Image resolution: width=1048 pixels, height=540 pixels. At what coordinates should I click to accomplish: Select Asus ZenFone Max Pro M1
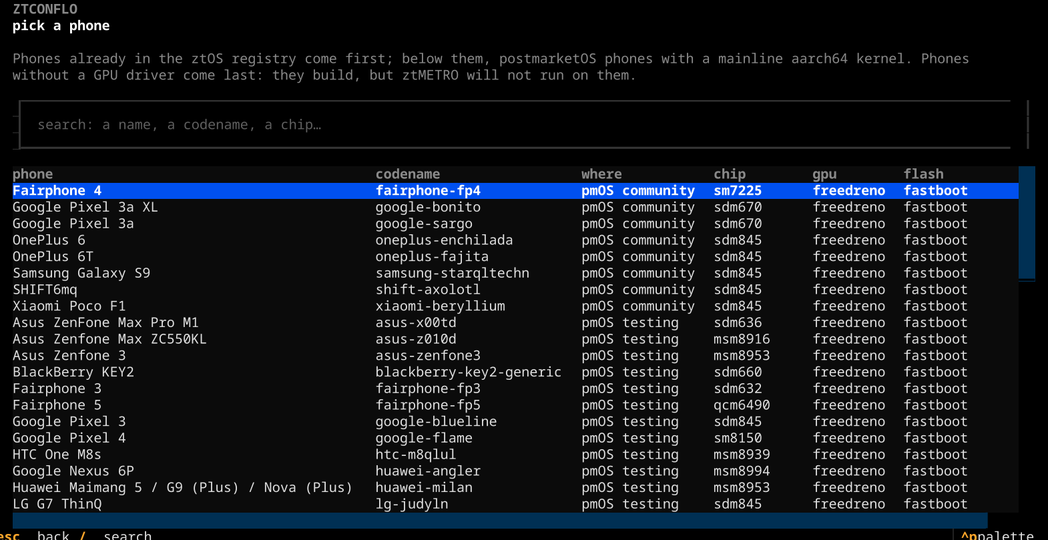coord(515,322)
